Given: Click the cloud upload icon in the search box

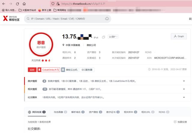Looking at the screenshot, I should tap(107, 19).
